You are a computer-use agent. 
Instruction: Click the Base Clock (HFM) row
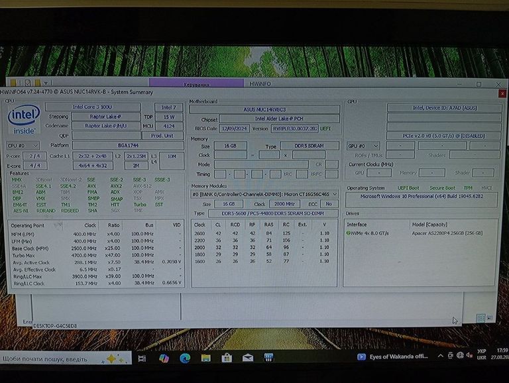96,248
